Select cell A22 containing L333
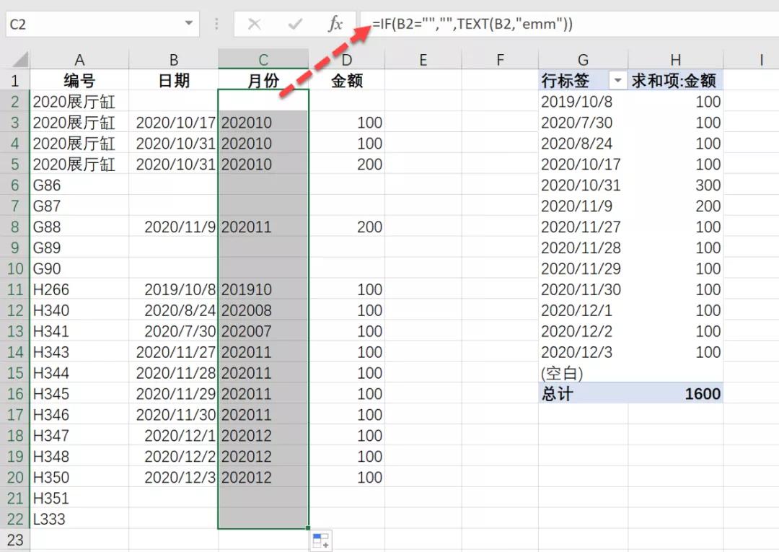Screen dimensions: 779x552 tap(79, 519)
